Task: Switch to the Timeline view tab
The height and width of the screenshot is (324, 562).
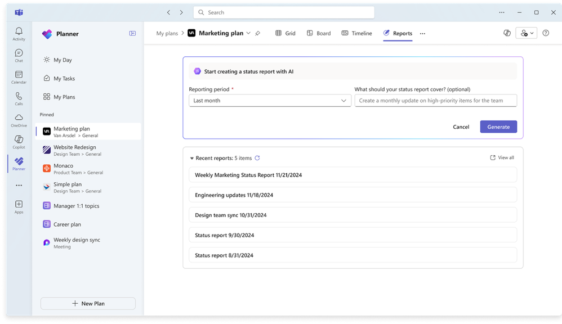Action: click(x=356, y=33)
